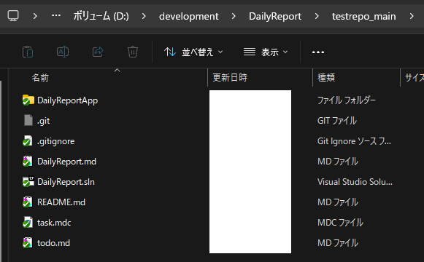This screenshot has width=424, height=262.
Task: Click the This PC monitor icon in breadcrumb
Action: click(13, 16)
